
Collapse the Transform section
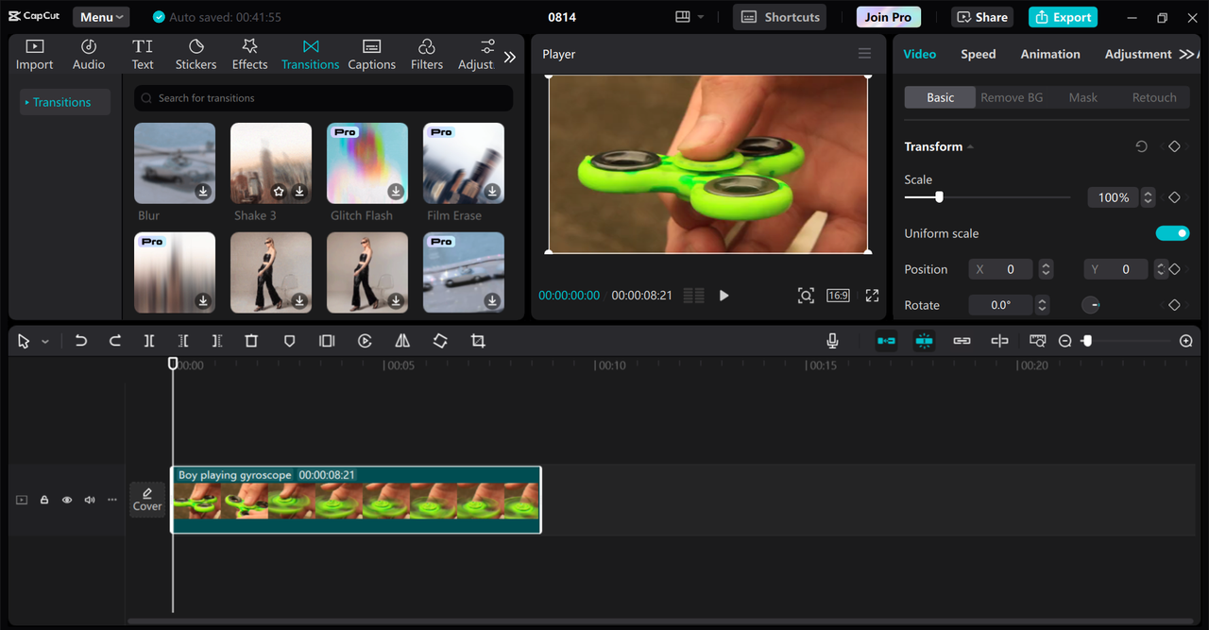[971, 146]
